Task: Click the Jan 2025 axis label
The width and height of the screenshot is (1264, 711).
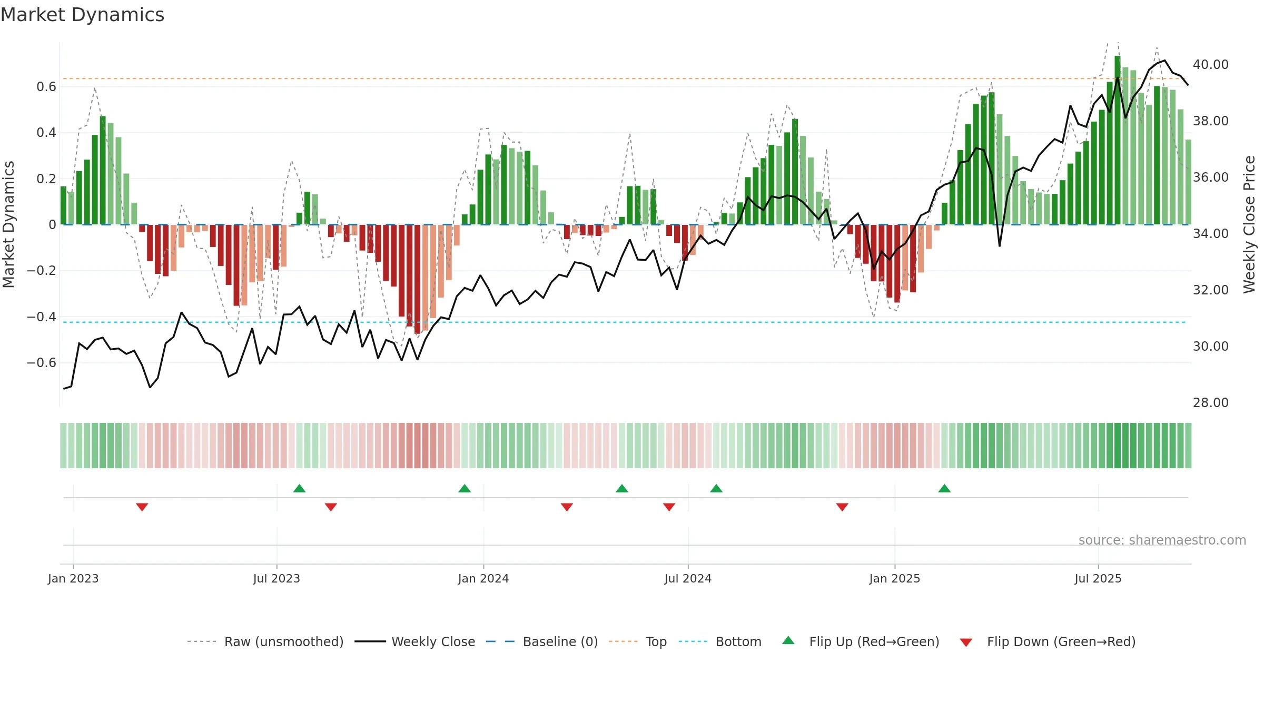Action: pyautogui.click(x=895, y=578)
